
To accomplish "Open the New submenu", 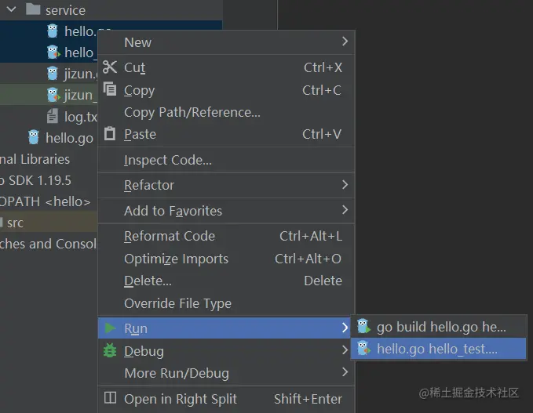I will coord(226,42).
